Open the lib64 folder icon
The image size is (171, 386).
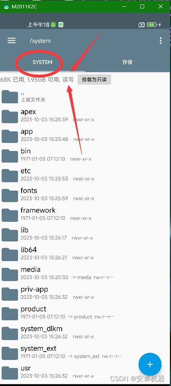tap(10, 254)
